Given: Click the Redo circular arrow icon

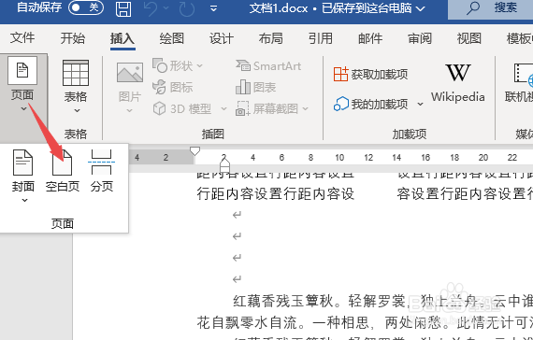Looking at the screenshot, I should pos(187,8).
